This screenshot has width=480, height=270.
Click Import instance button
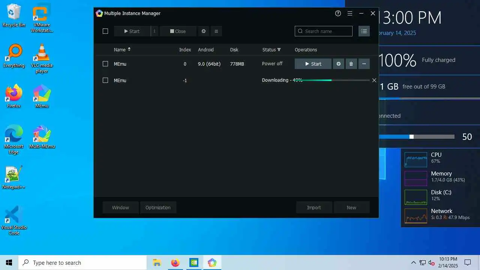[314, 207]
